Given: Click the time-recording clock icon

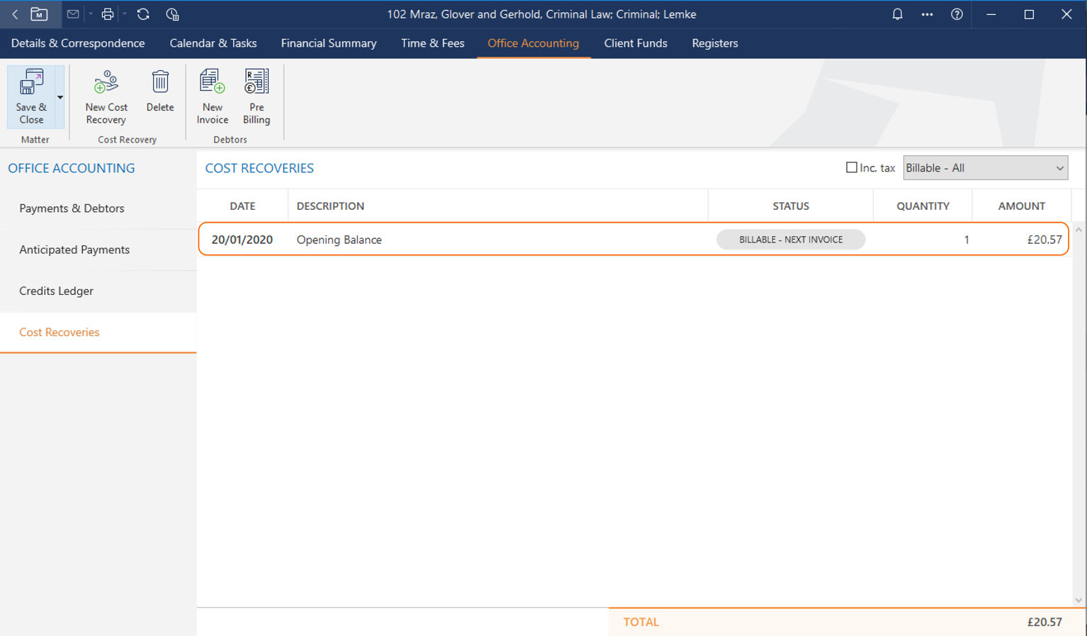Looking at the screenshot, I should click(172, 14).
